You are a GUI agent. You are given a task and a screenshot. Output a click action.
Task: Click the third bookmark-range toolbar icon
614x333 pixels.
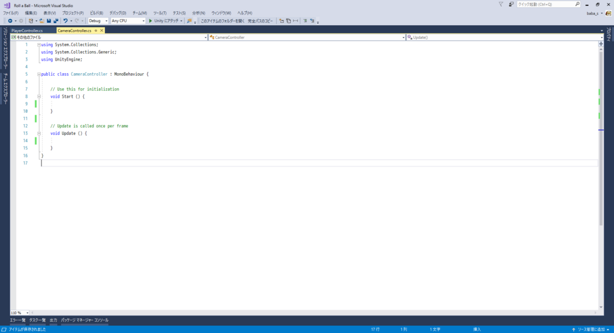[x=296, y=21]
